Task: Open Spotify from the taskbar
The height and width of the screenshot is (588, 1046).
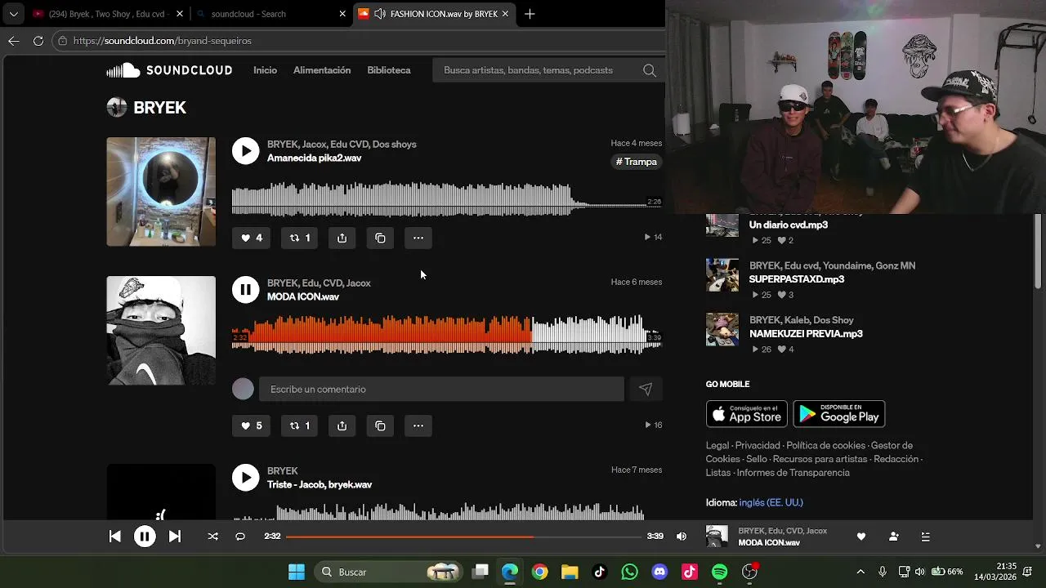Action: point(720,572)
